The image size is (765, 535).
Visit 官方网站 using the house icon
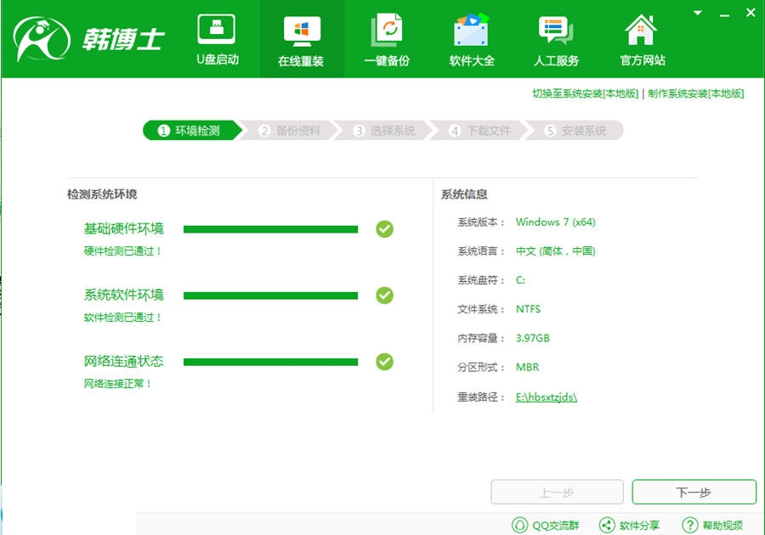642,31
